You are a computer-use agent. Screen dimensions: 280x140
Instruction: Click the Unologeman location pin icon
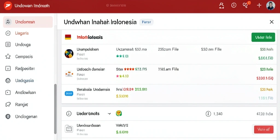point(8,116)
